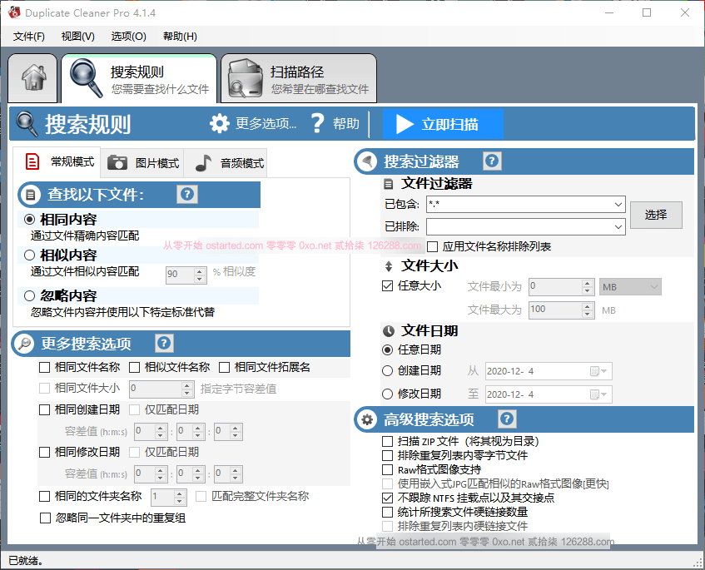Decrease 文件最大为 value spinner
Screen dimensions: 705x570
(x=587, y=314)
